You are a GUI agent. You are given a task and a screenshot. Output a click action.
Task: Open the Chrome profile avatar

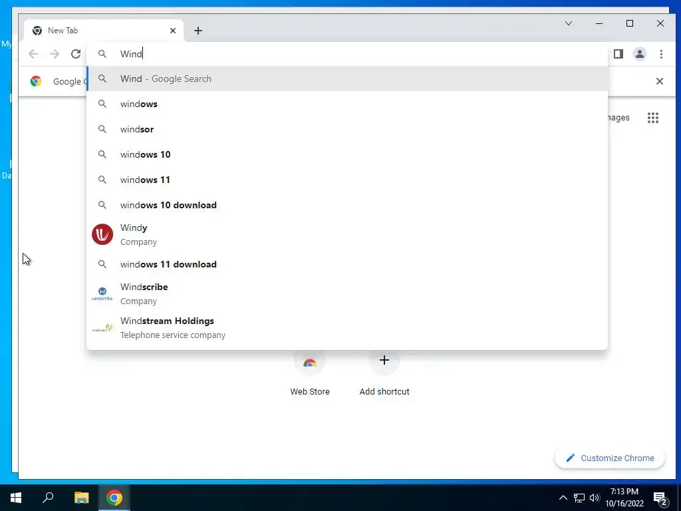640,54
